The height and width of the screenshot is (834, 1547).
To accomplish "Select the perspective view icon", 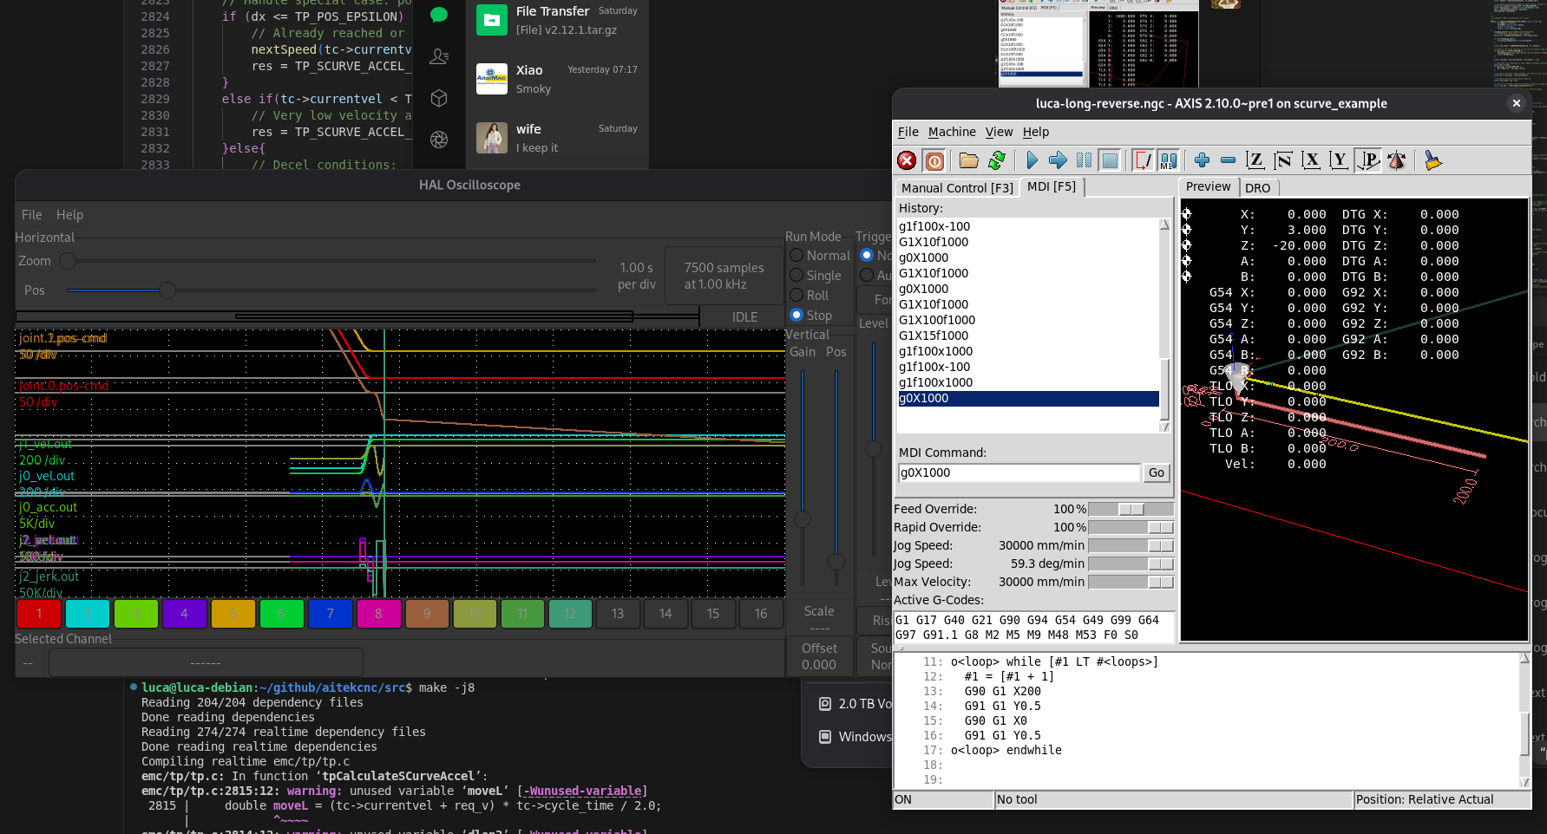I will 1368,160.
